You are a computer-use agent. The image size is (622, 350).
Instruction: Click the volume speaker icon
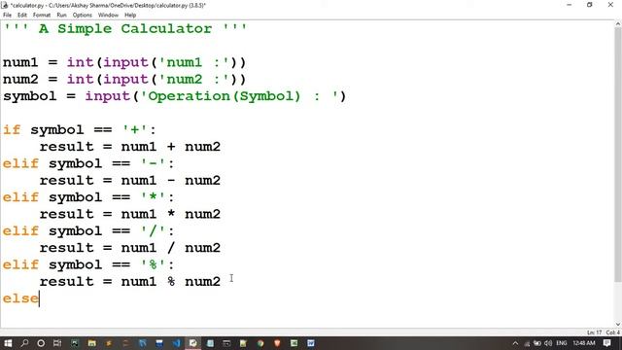[548, 343]
